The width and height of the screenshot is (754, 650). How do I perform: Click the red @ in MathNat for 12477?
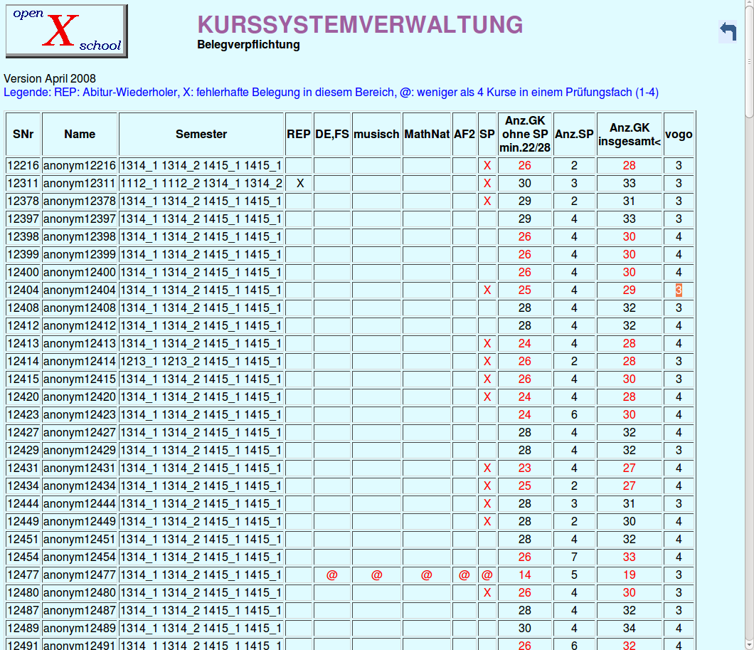pyautogui.click(x=427, y=575)
